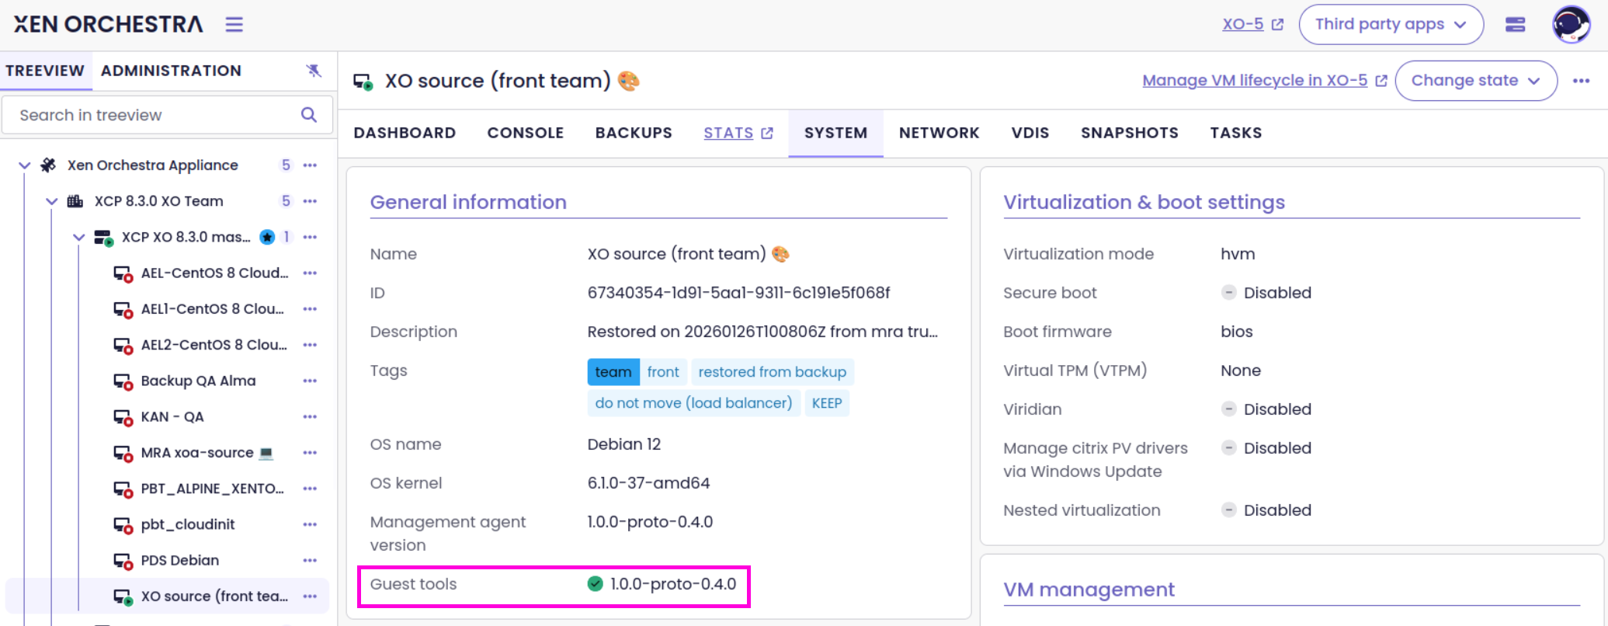The width and height of the screenshot is (1608, 626).
Task: Click the OS name value 'Debian 12'
Action: tap(624, 444)
